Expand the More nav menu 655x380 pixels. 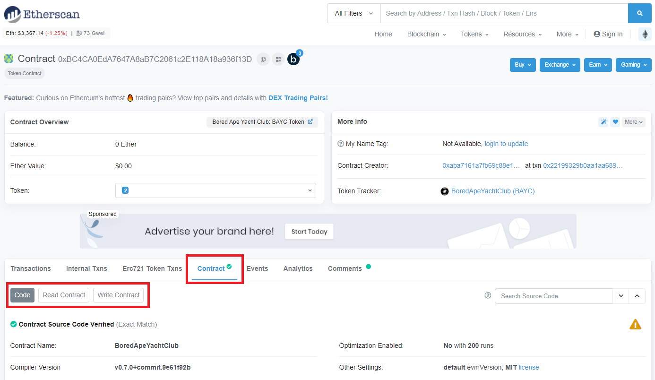(567, 34)
